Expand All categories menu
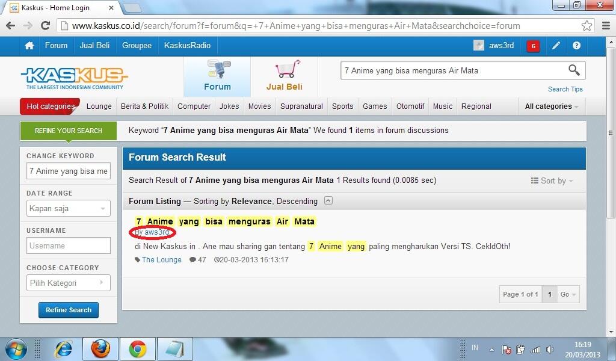This screenshot has width=616, height=361. [x=552, y=106]
